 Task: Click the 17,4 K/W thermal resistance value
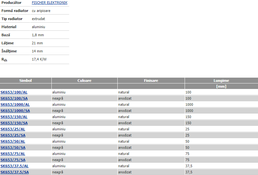(39, 60)
